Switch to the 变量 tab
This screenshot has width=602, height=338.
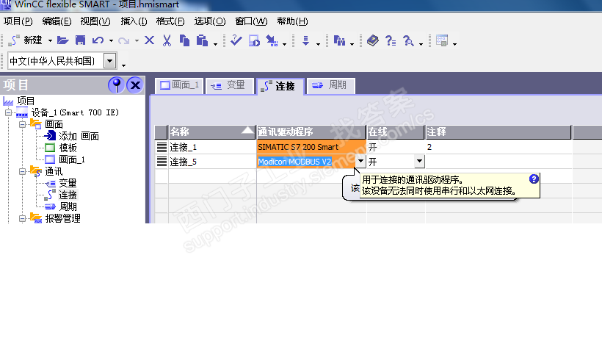click(230, 85)
